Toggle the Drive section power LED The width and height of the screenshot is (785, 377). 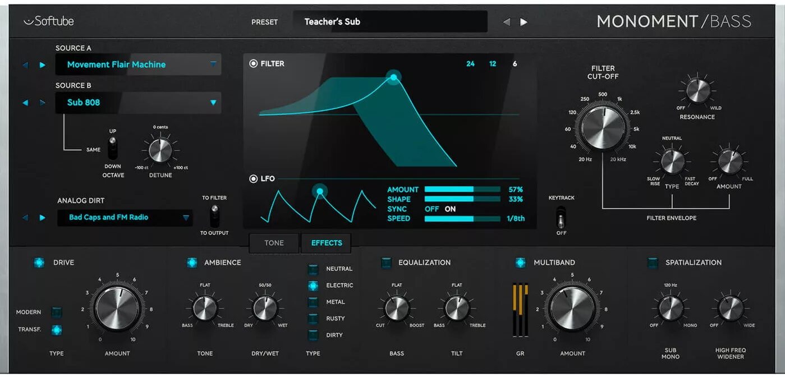[39, 263]
